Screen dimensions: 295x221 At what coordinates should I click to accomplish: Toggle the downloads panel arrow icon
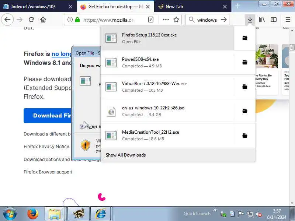point(250,20)
